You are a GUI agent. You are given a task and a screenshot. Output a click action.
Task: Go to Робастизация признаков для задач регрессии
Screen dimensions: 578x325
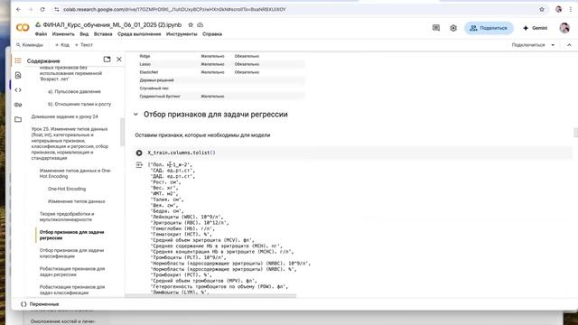coord(72,271)
